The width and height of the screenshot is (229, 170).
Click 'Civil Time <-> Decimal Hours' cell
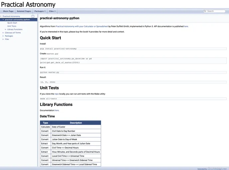tap(76, 148)
